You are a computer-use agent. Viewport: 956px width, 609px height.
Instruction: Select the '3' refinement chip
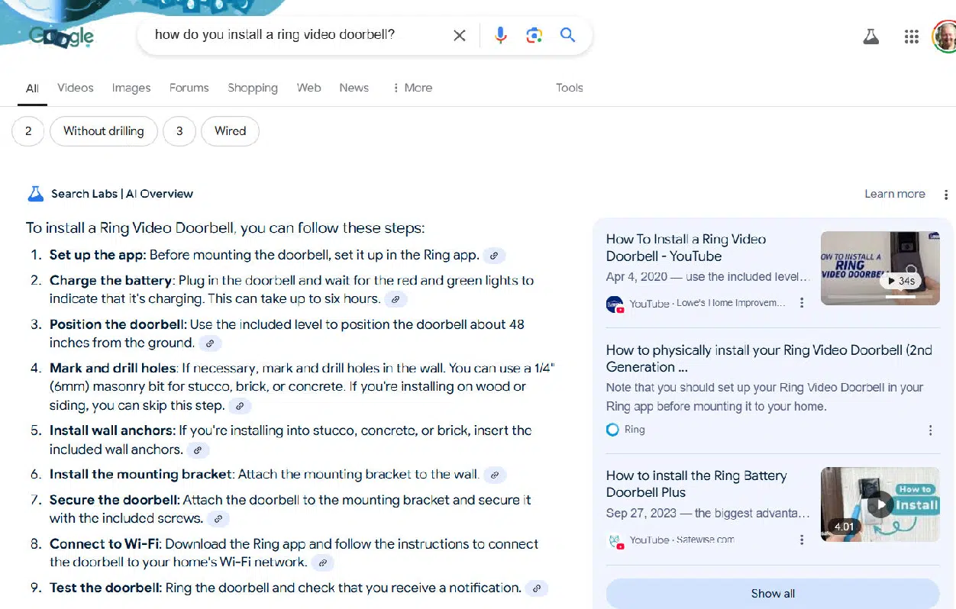(179, 131)
